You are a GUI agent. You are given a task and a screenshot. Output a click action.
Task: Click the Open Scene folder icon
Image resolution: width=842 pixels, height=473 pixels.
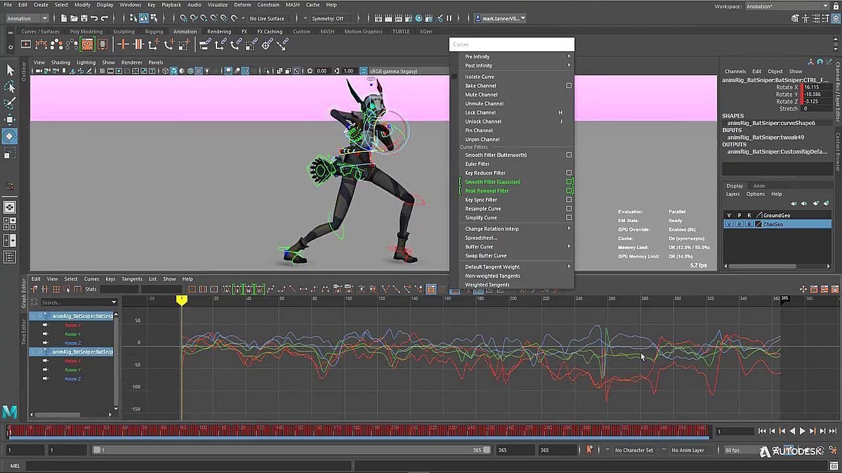(74, 18)
